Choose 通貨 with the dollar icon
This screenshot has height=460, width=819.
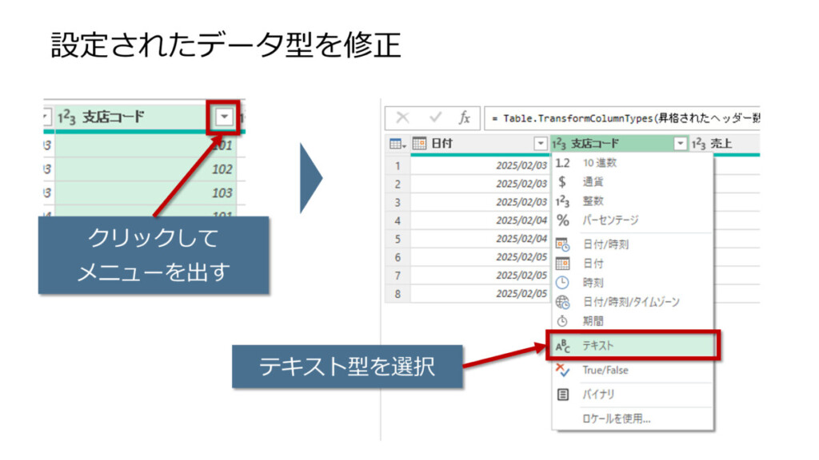(x=593, y=182)
